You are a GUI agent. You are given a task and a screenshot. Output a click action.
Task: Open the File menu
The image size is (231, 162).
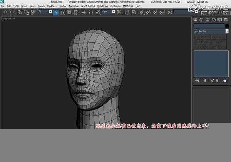point(3,6)
